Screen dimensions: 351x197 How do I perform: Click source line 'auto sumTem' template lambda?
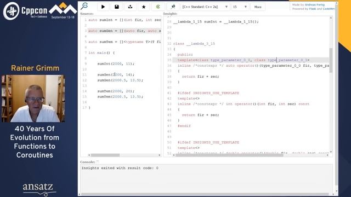[x=124, y=42]
